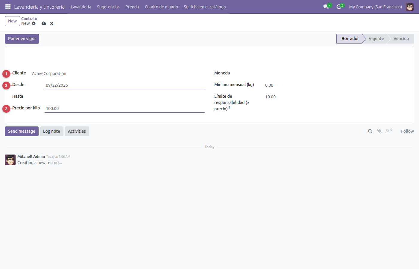The image size is (419, 269).
Task: Open the Prenda menu
Action: (132, 7)
